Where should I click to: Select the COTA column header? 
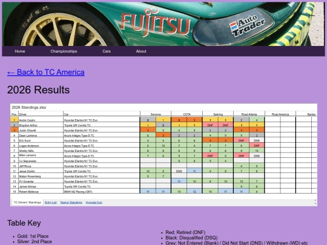tap(187, 114)
